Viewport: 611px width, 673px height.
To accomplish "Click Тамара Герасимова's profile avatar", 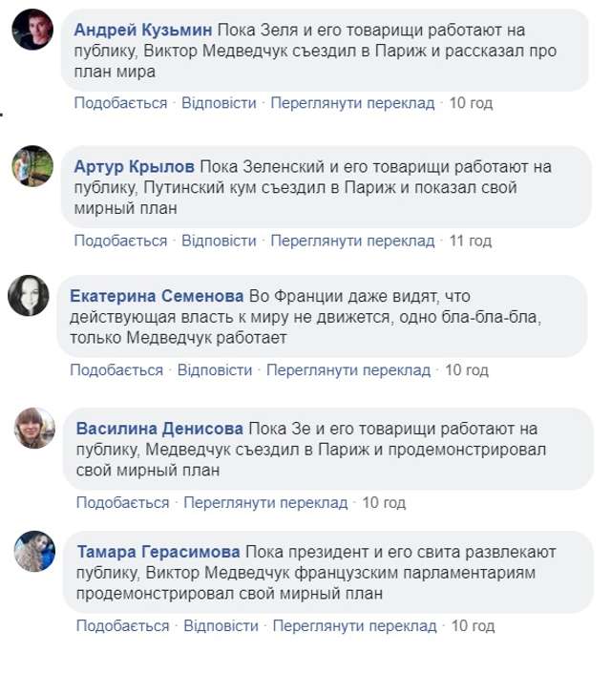I will [33, 552].
